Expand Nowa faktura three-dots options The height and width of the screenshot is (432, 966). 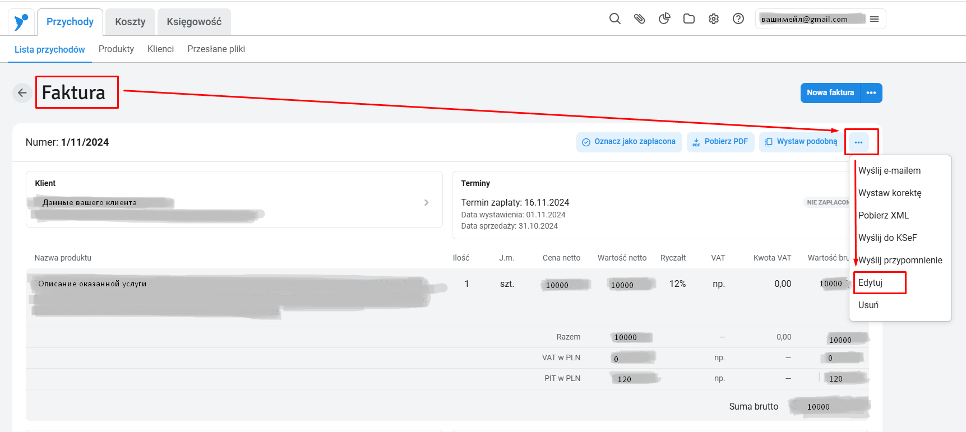pyautogui.click(x=871, y=93)
